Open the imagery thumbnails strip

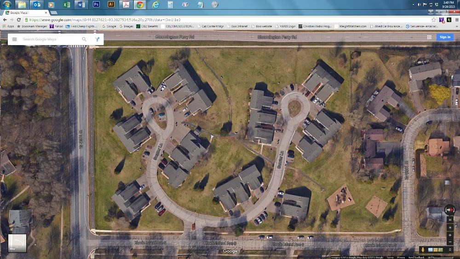(x=435, y=250)
